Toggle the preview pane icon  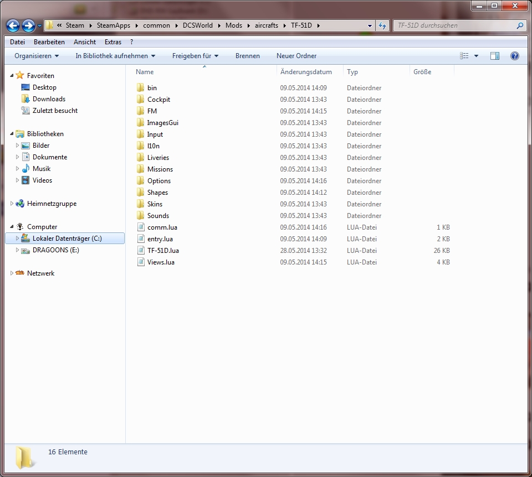(495, 56)
